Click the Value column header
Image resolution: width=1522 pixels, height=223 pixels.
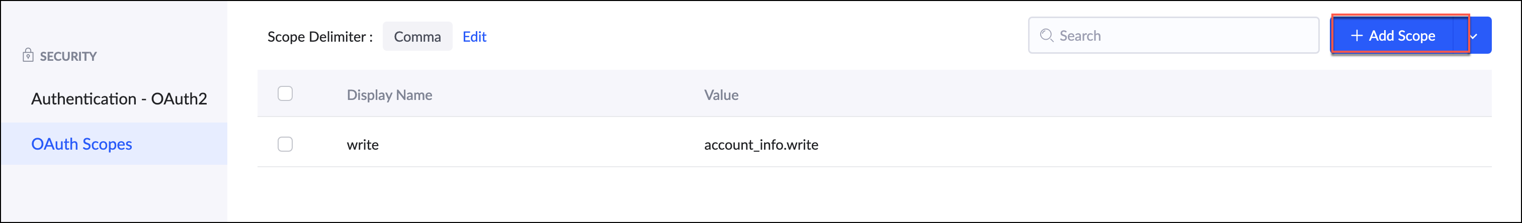tap(721, 95)
